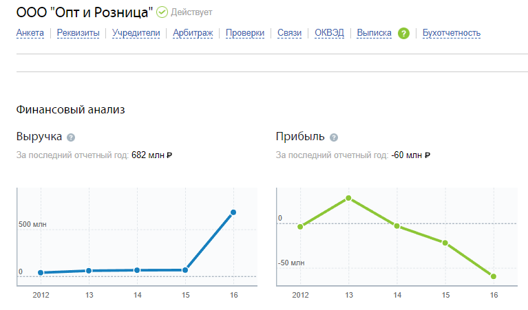
Task: Open the Учредители section
Action: pyautogui.click(x=136, y=33)
